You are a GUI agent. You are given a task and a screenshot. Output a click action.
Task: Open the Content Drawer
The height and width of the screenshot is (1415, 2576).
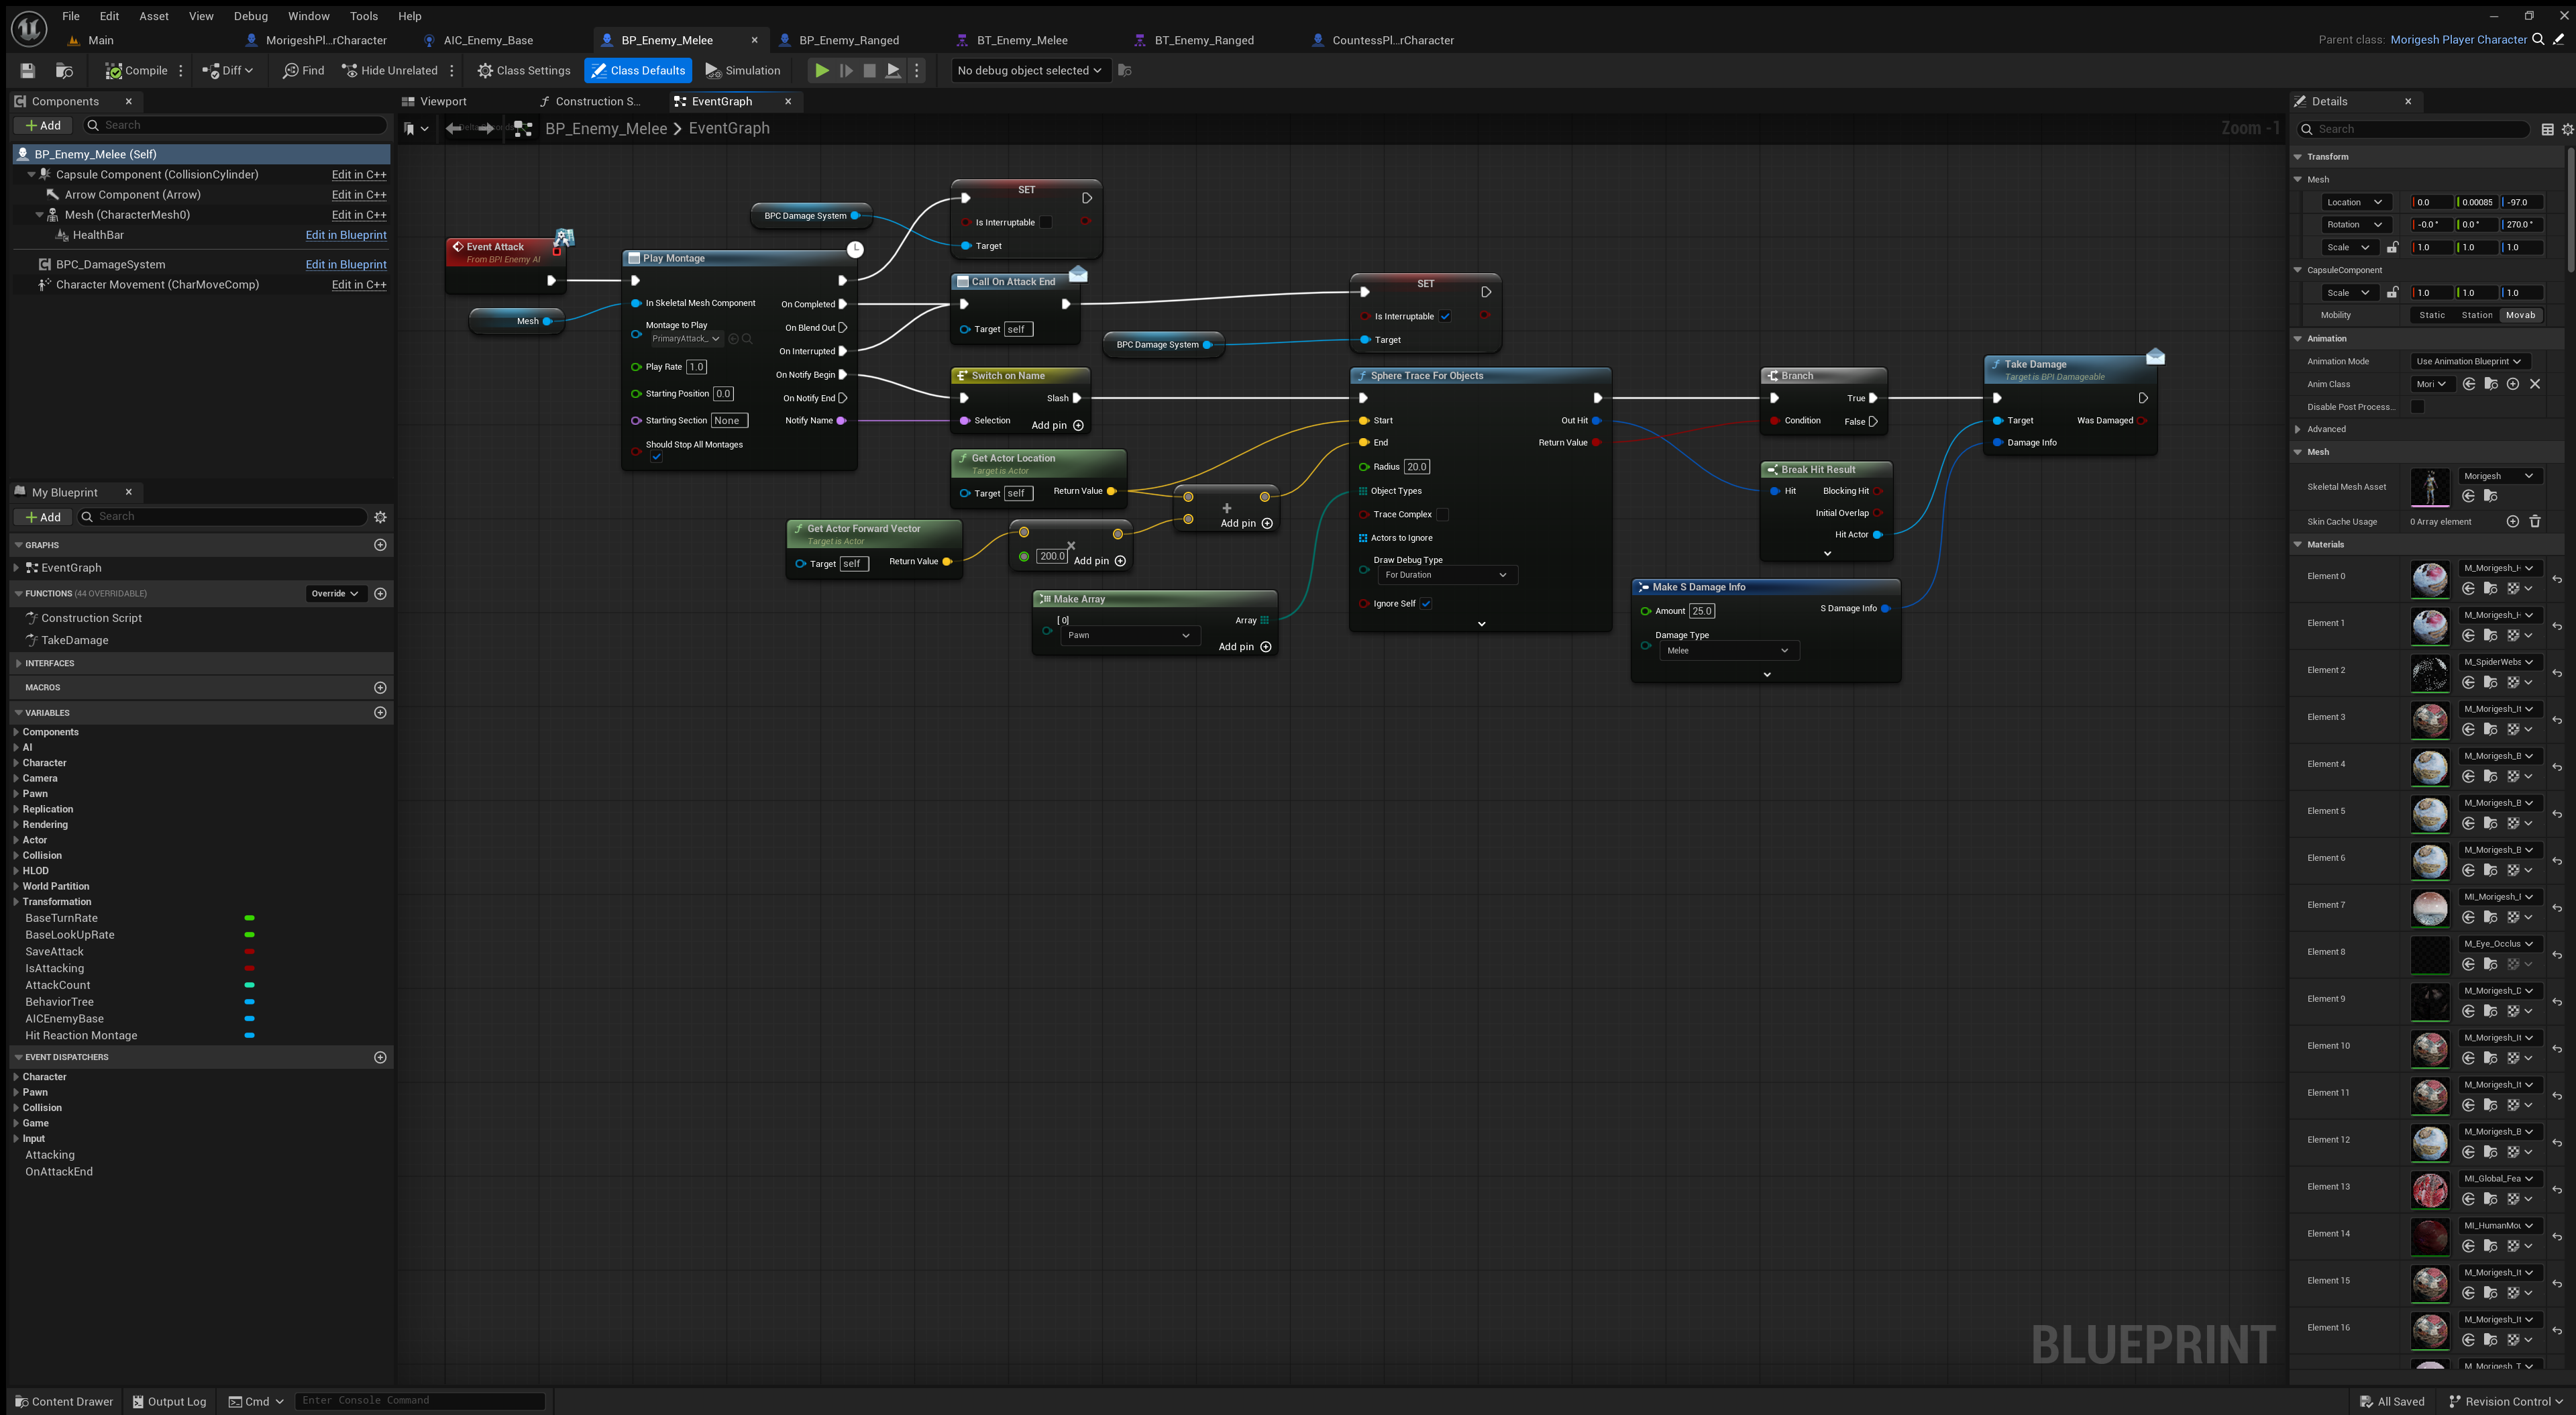point(64,1401)
